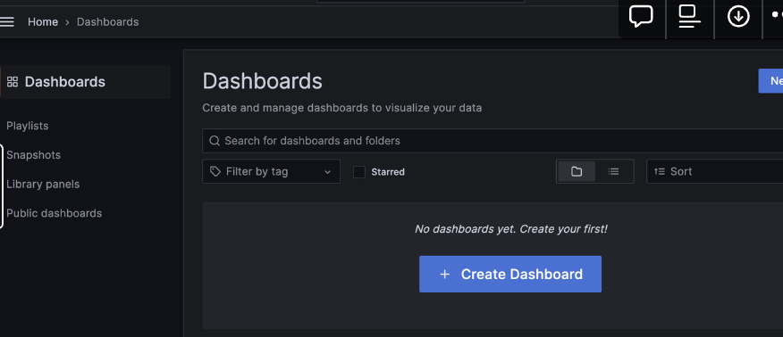Viewport: 783px width, 337px height.
Task: Open Public dashboards from the sidebar
Action: (54, 213)
